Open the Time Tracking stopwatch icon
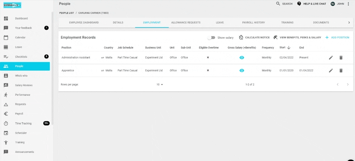 click(x=6, y=123)
